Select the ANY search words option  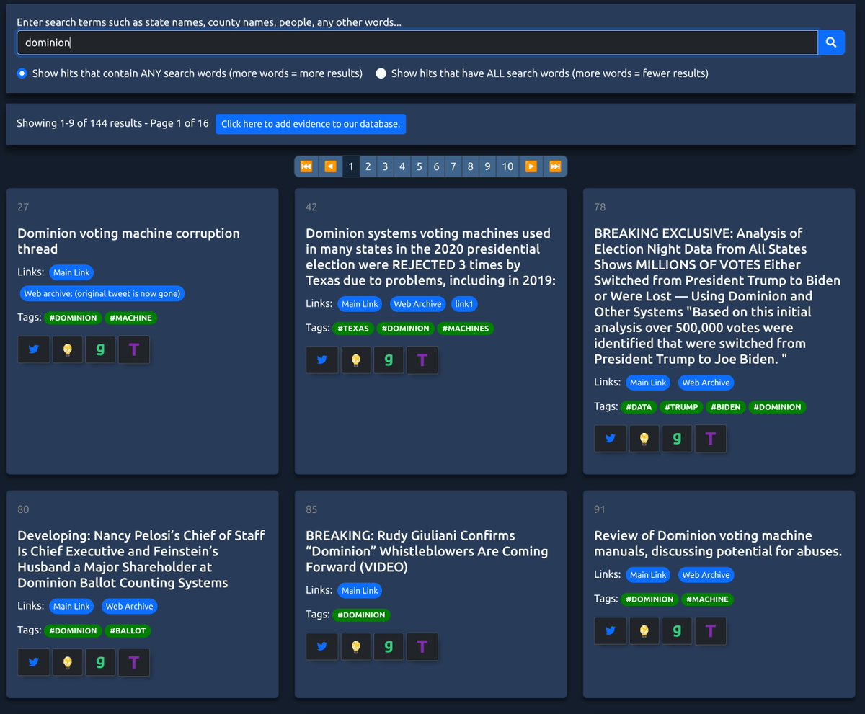click(22, 73)
